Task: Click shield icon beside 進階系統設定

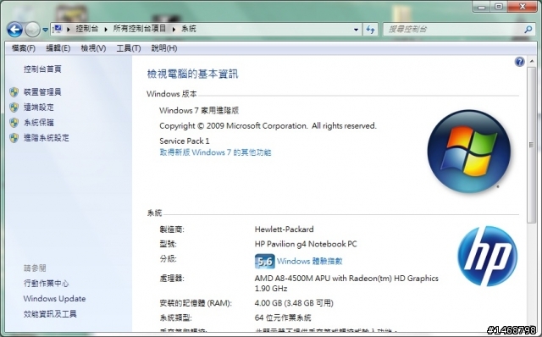Action: [14, 137]
